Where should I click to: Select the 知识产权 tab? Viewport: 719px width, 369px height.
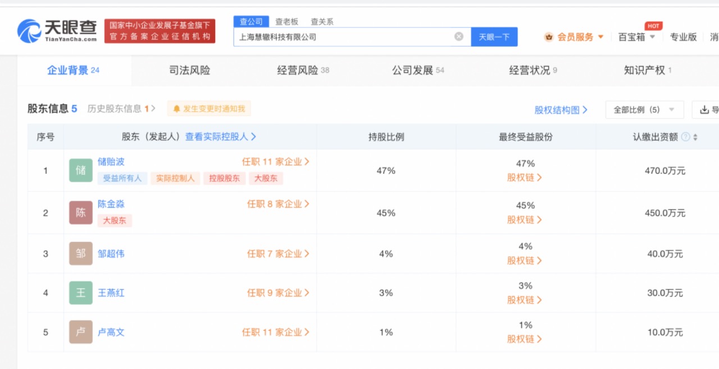647,70
